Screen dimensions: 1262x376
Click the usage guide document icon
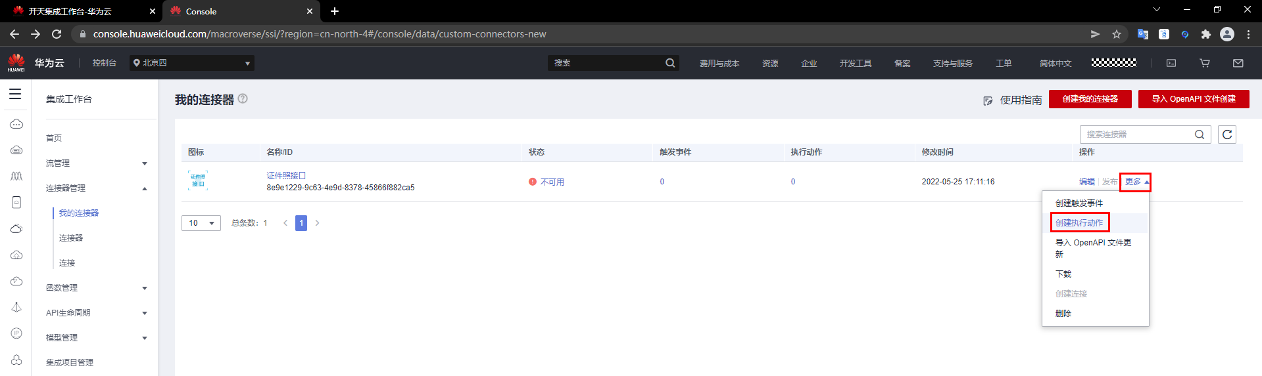click(988, 100)
